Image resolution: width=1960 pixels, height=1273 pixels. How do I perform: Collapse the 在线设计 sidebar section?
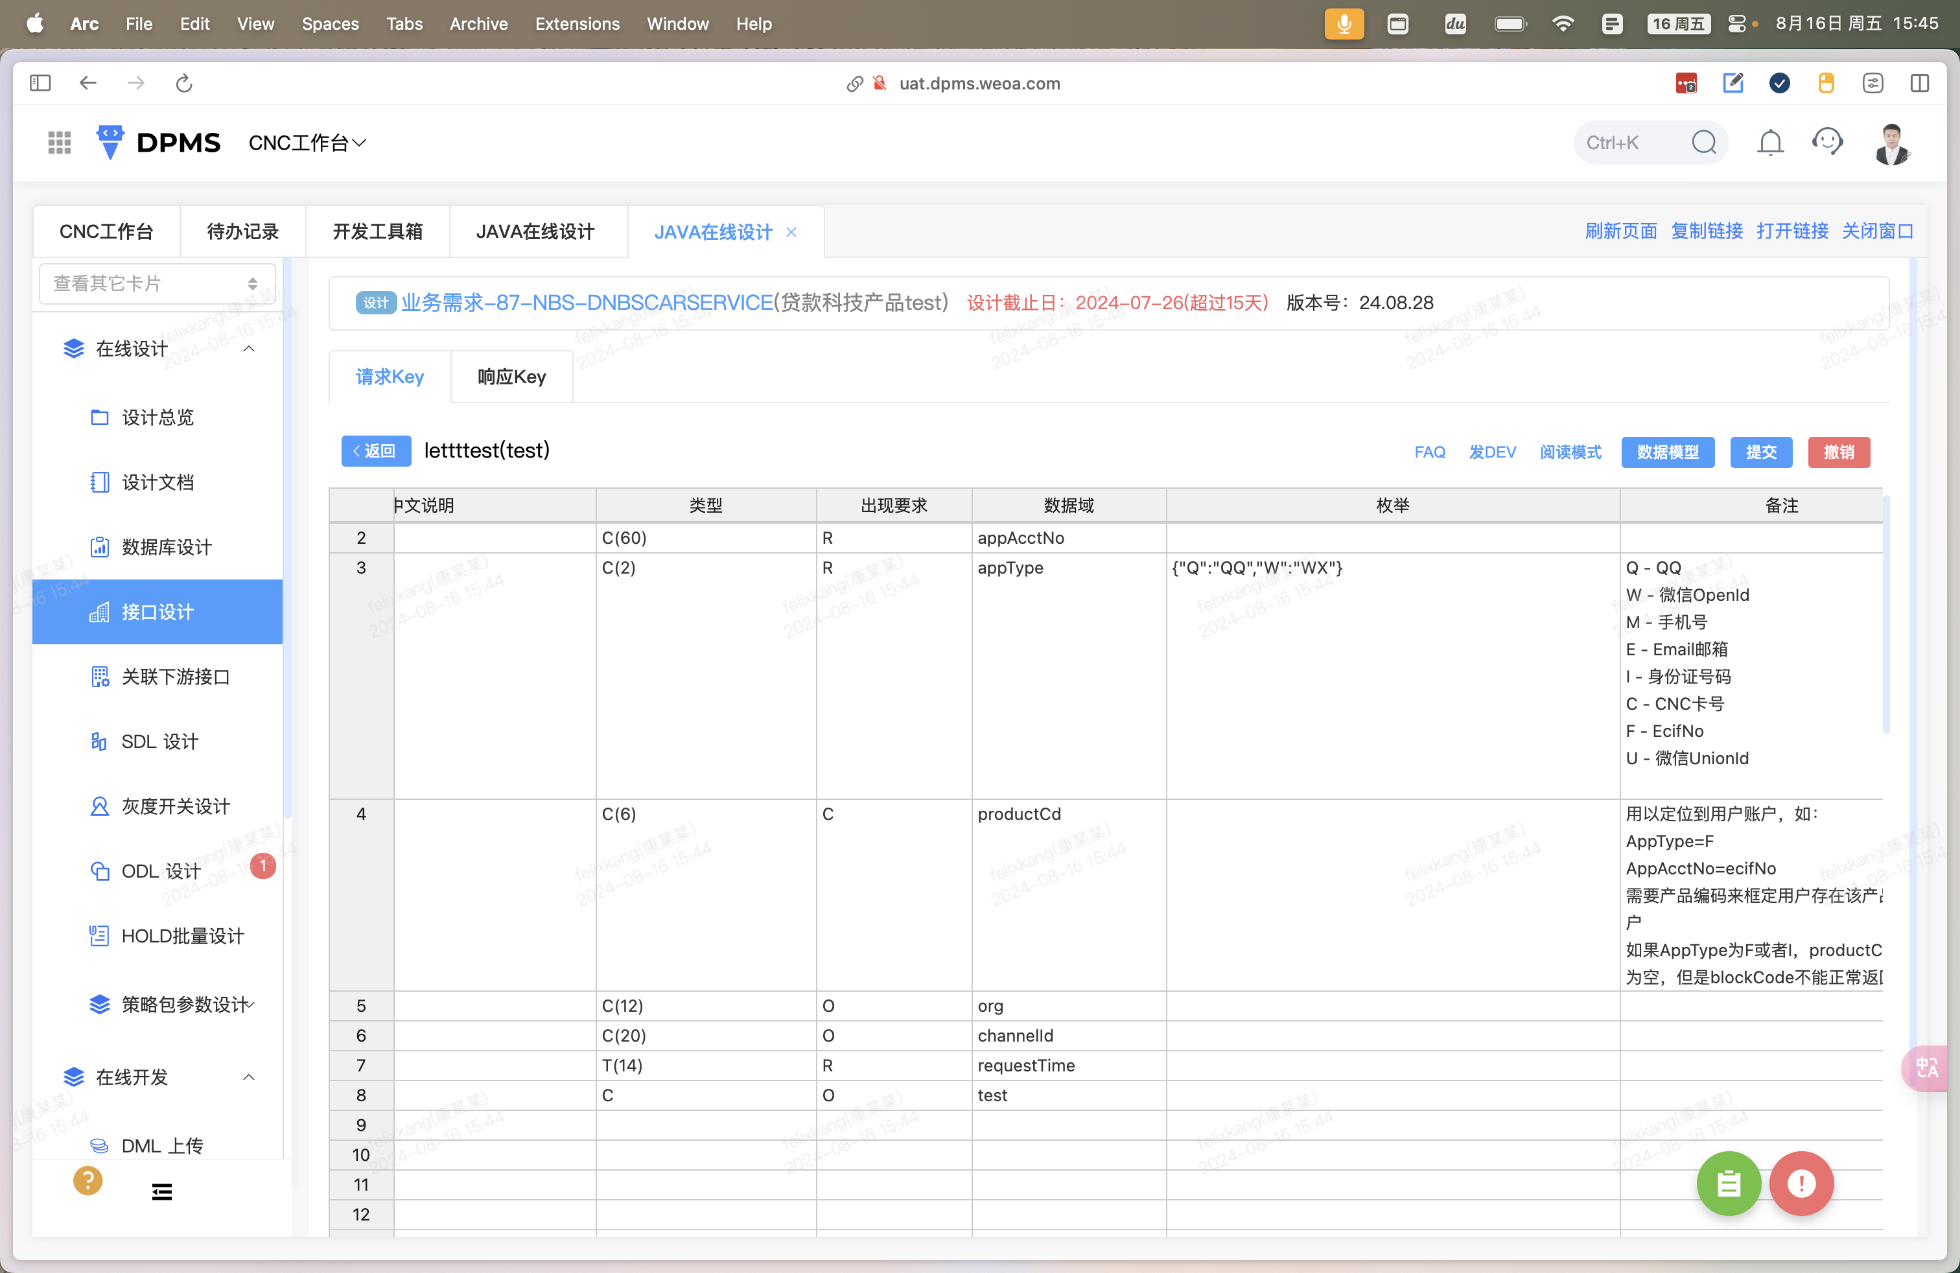[249, 349]
